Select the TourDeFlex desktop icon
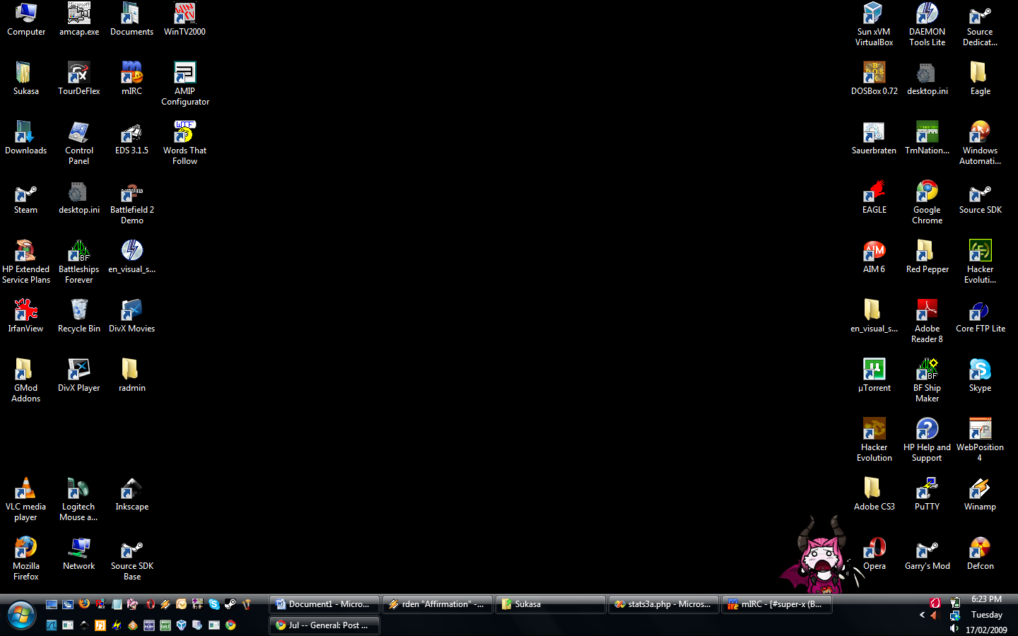Image resolution: width=1018 pixels, height=636 pixels. click(79, 78)
